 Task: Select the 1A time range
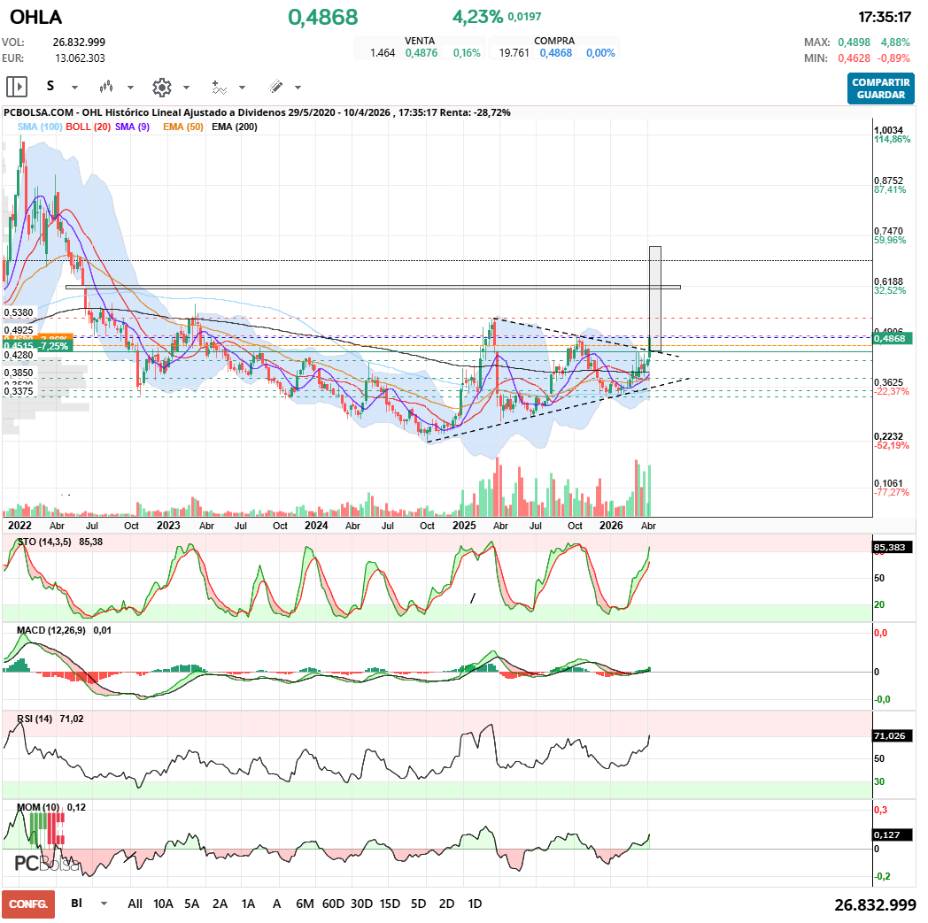coord(249,904)
